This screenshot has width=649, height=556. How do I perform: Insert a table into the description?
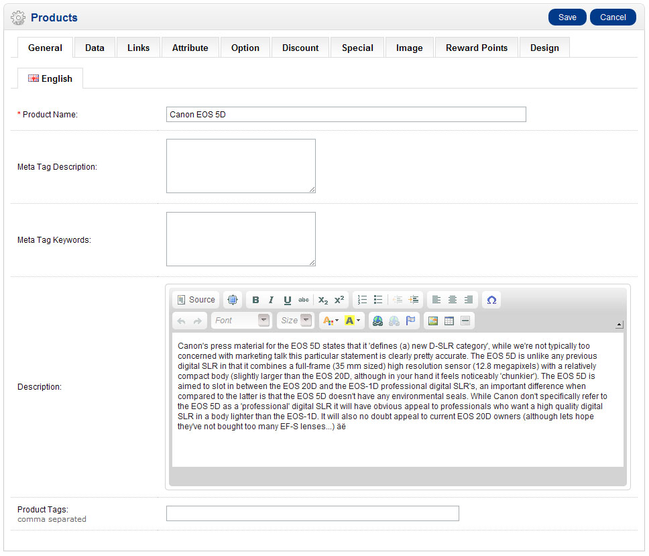click(x=449, y=321)
